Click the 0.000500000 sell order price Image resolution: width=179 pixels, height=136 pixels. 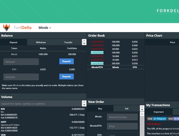(x=97, y=42)
